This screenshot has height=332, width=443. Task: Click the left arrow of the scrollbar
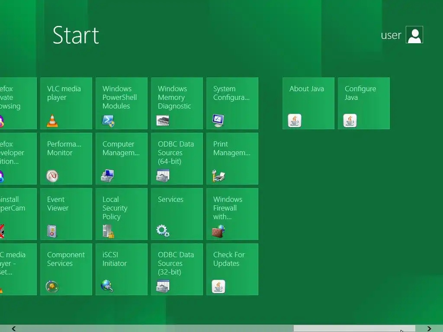[13, 329]
